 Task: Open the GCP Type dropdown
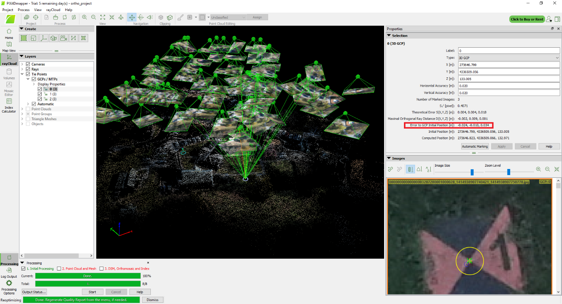click(x=509, y=58)
